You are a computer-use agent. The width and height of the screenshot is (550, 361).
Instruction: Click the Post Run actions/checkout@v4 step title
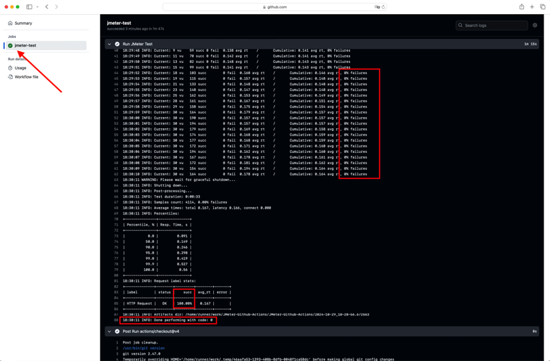pyautogui.click(x=151, y=331)
